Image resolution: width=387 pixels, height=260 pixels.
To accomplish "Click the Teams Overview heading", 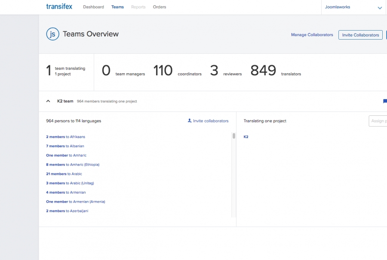I will 91,34.
